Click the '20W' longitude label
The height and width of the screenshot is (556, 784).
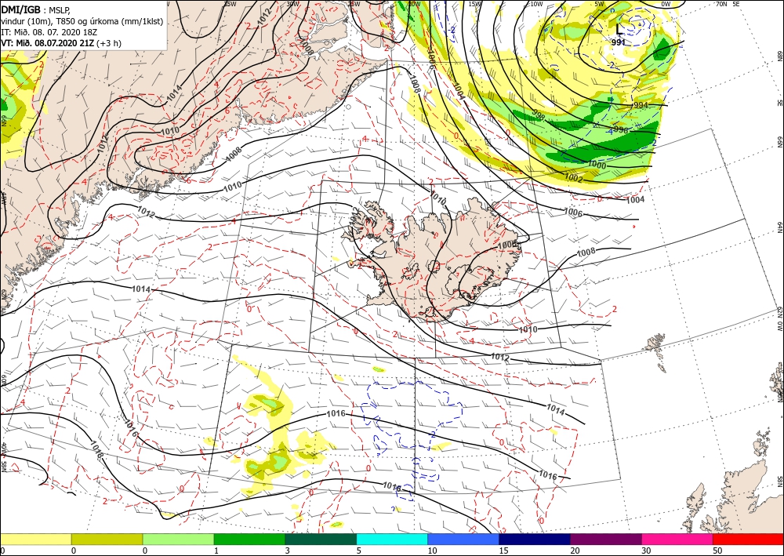pos(414,4)
